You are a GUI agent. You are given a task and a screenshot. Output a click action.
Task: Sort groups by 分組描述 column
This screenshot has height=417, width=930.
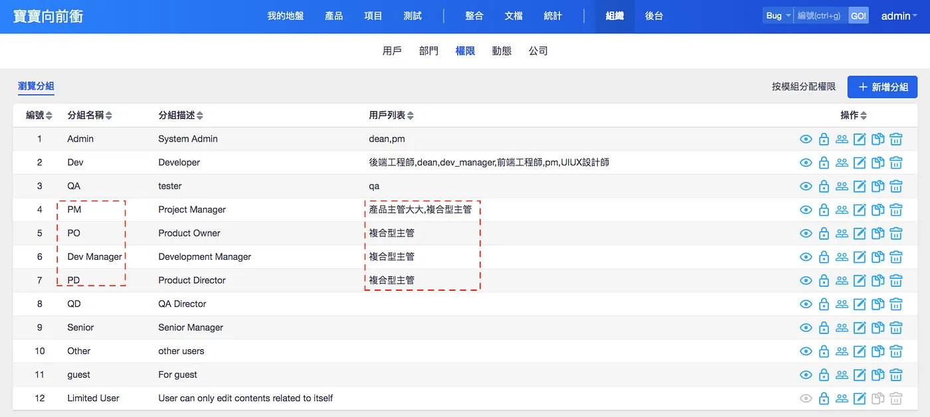point(181,116)
